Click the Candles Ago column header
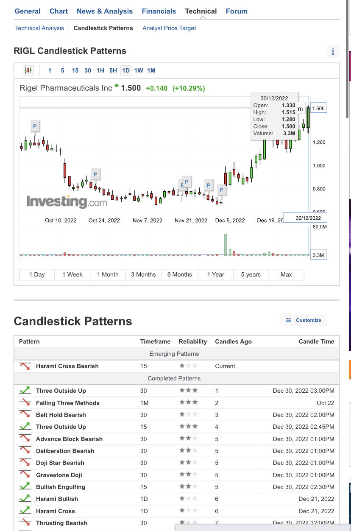 pos(233,341)
